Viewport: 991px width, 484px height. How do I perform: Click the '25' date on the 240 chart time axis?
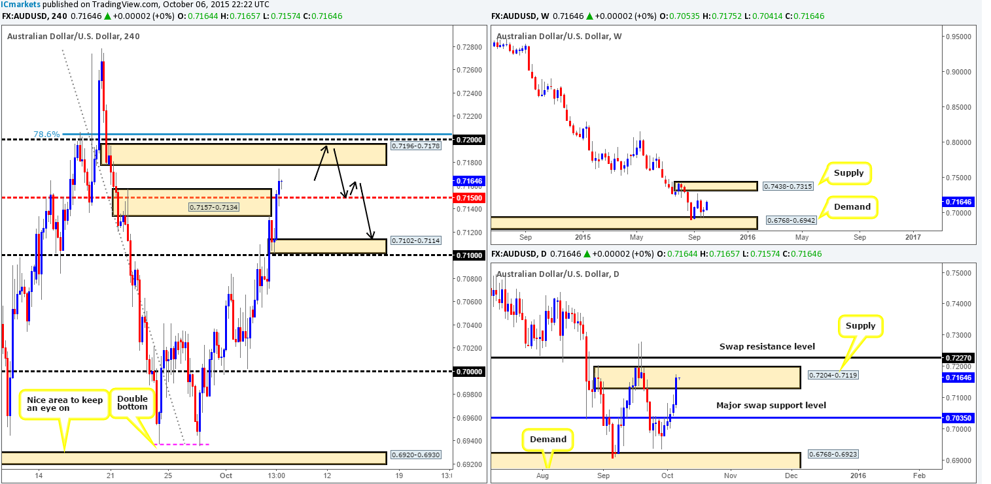click(x=168, y=476)
